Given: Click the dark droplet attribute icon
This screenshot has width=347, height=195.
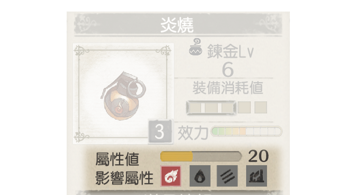Looking at the screenshot, I should tap(200, 176).
